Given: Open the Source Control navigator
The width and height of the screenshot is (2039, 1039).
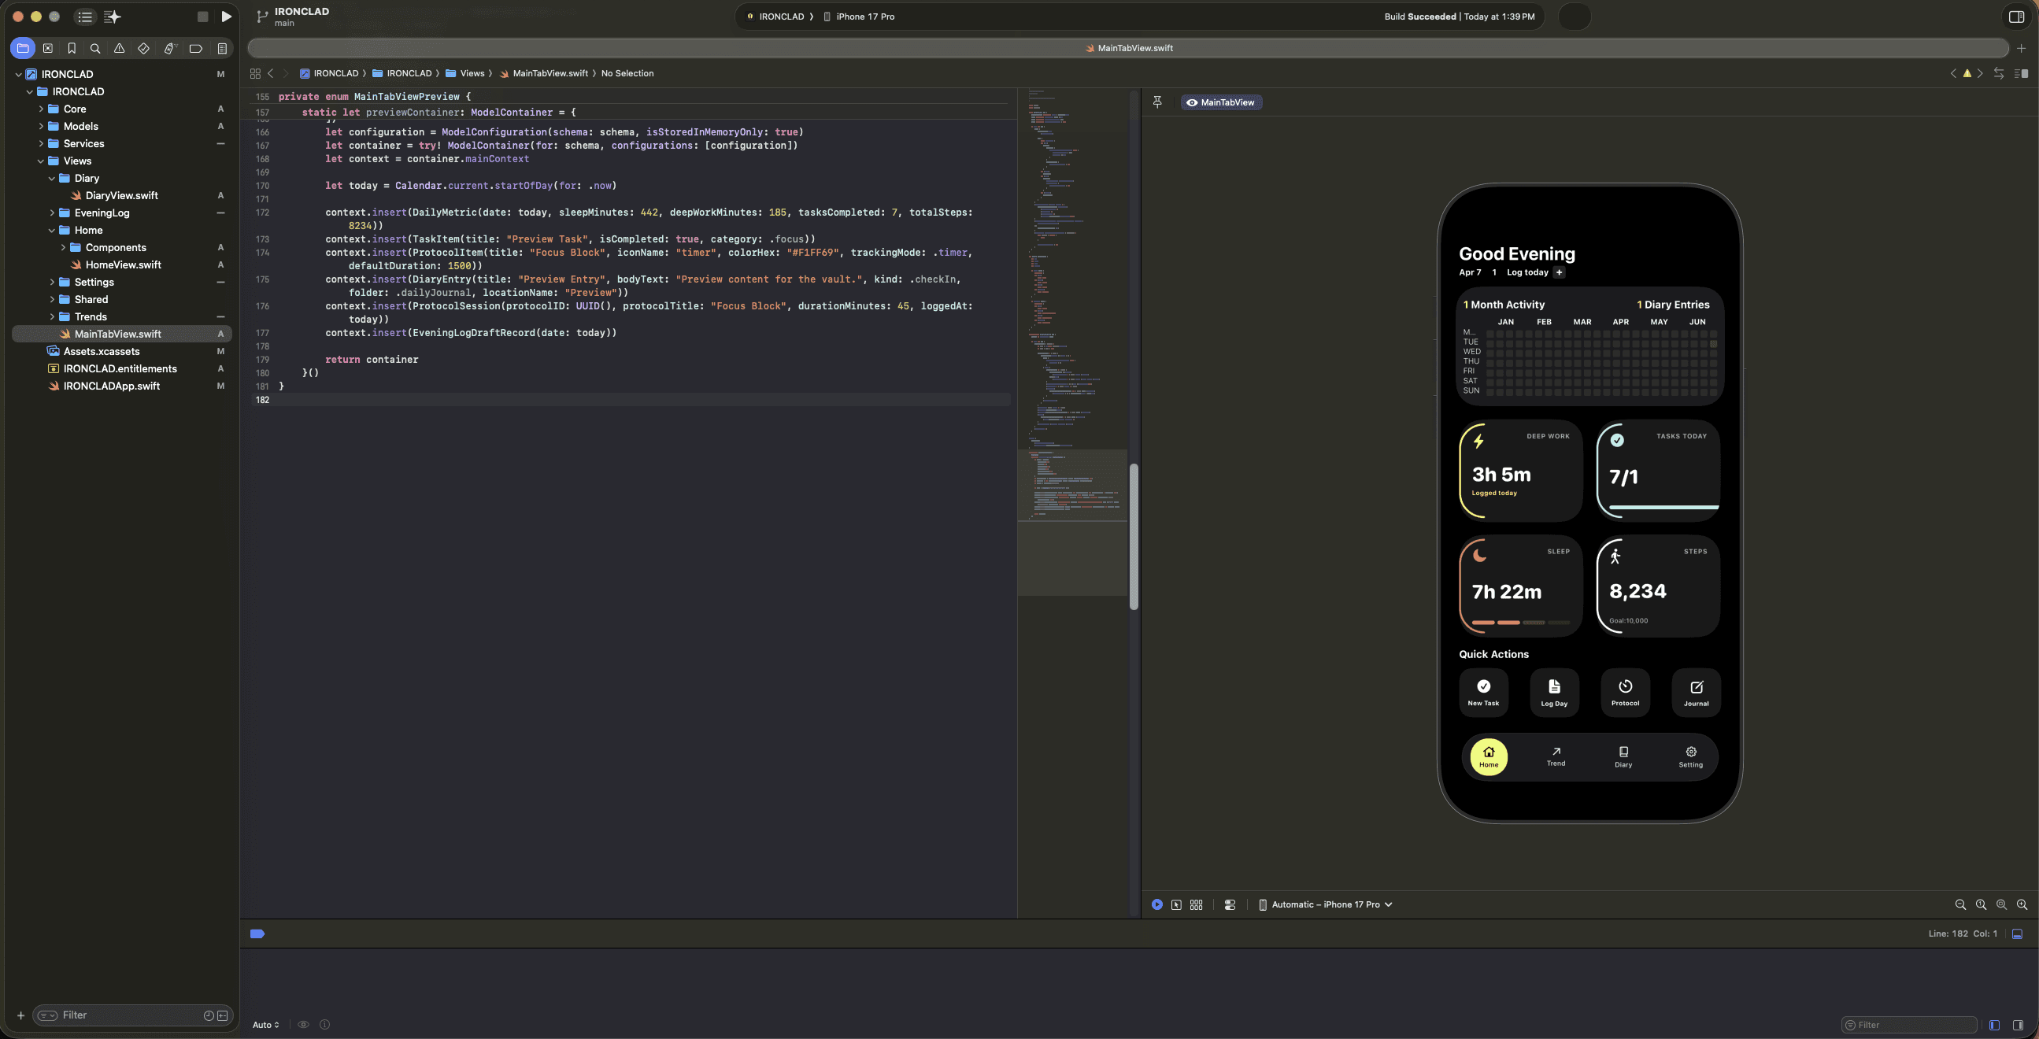Looking at the screenshot, I should coord(47,48).
